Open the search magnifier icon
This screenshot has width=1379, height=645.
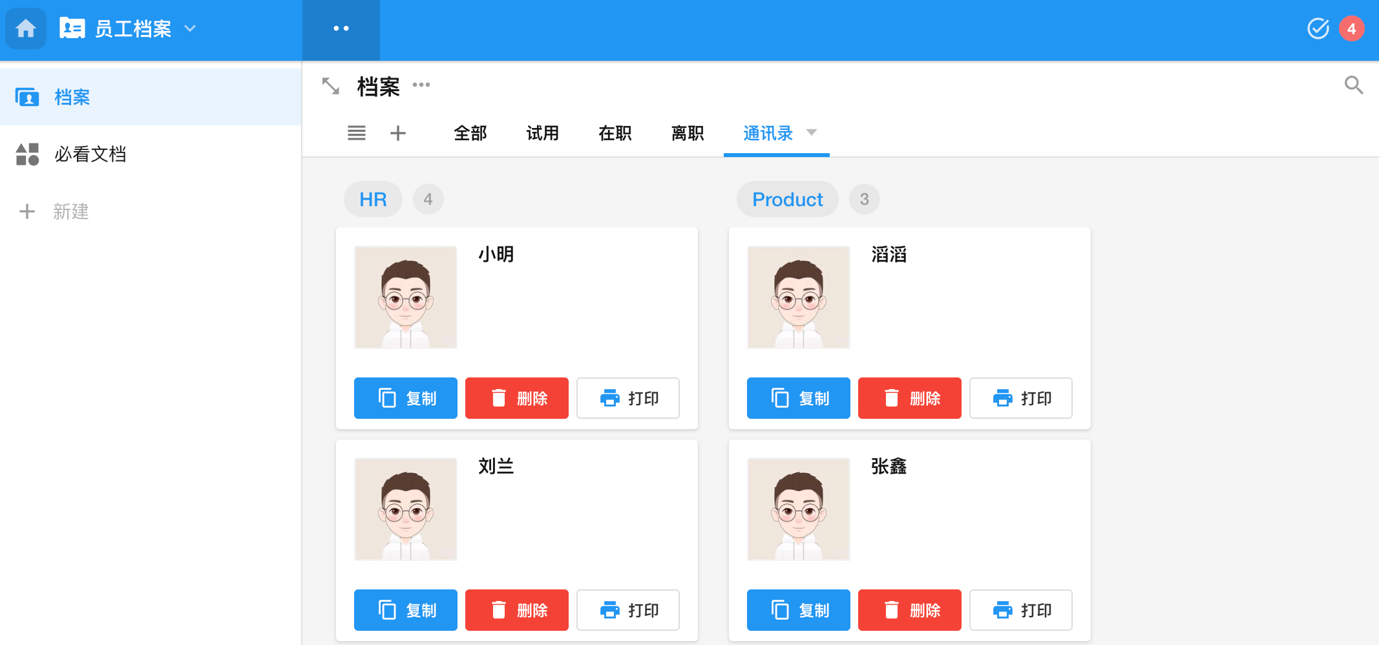pos(1353,85)
